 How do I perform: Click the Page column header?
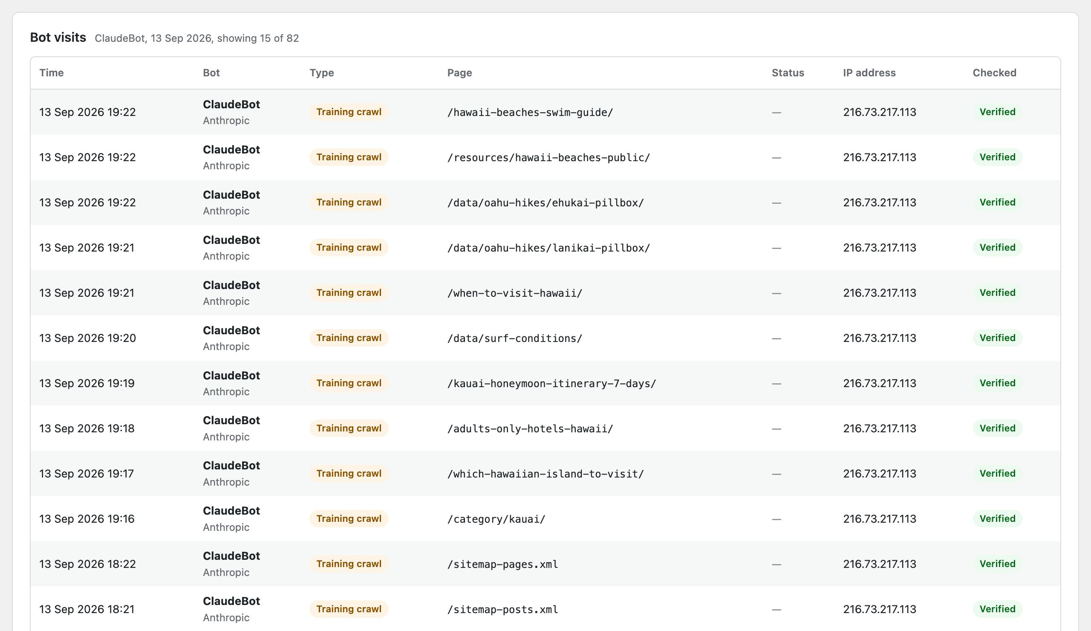(459, 73)
